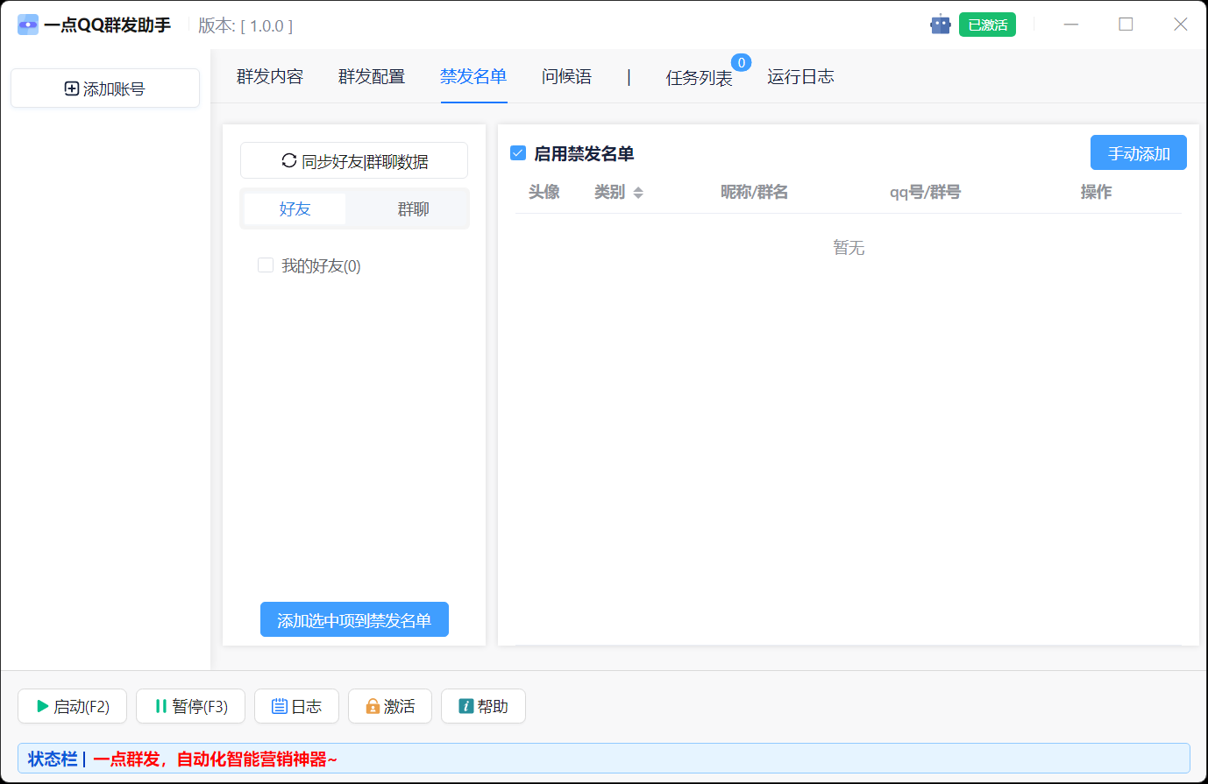The height and width of the screenshot is (784, 1208).
Task: Click the green 已激活 badge
Action: point(987,24)
